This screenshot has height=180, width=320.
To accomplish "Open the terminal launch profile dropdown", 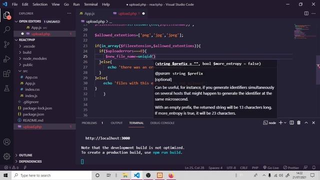I will pos(285,122).
